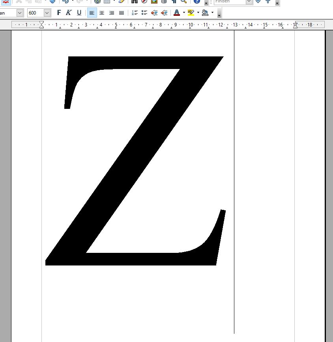Align text to the left
The width and height of the screenshot is (333, 342).
pyautogui.click(x=92, y=13)
